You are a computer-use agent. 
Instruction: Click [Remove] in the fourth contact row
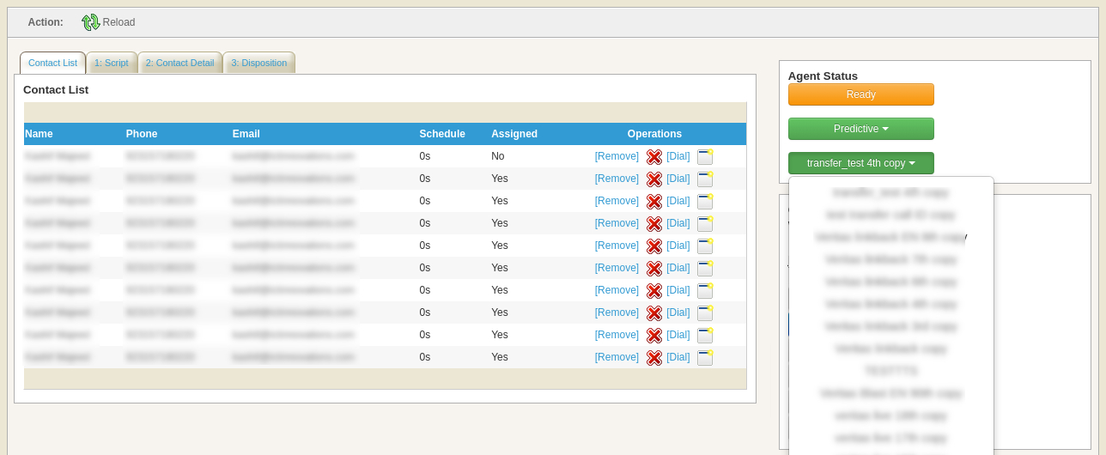point(617,223)
